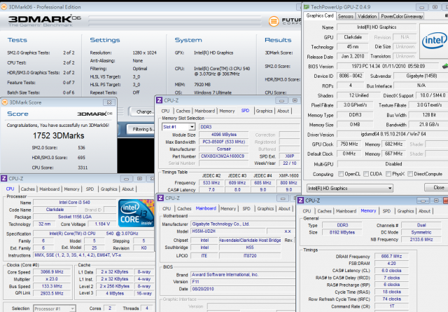Maximize the CPU-Z Memory window
Viewport: 448px width, 312px height.
[x=436, y=201]
